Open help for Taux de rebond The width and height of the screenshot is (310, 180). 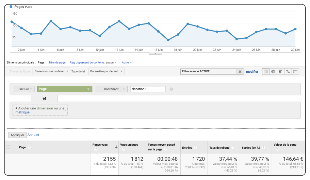coord(233,147)
